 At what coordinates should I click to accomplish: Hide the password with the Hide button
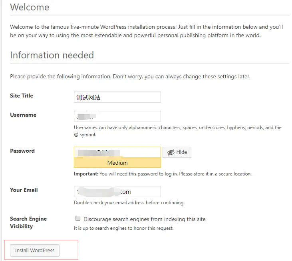click(x=177, y=152)
